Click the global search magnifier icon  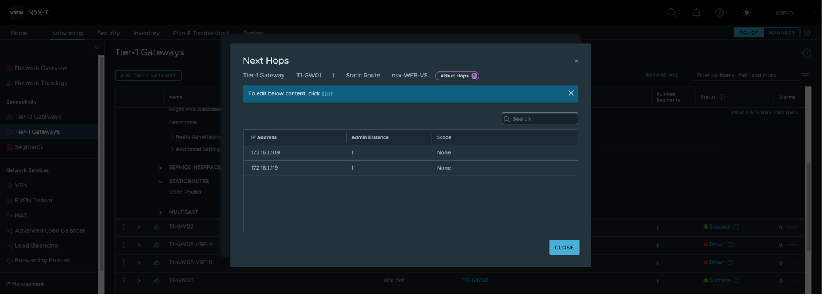click(x=672, y=12)
